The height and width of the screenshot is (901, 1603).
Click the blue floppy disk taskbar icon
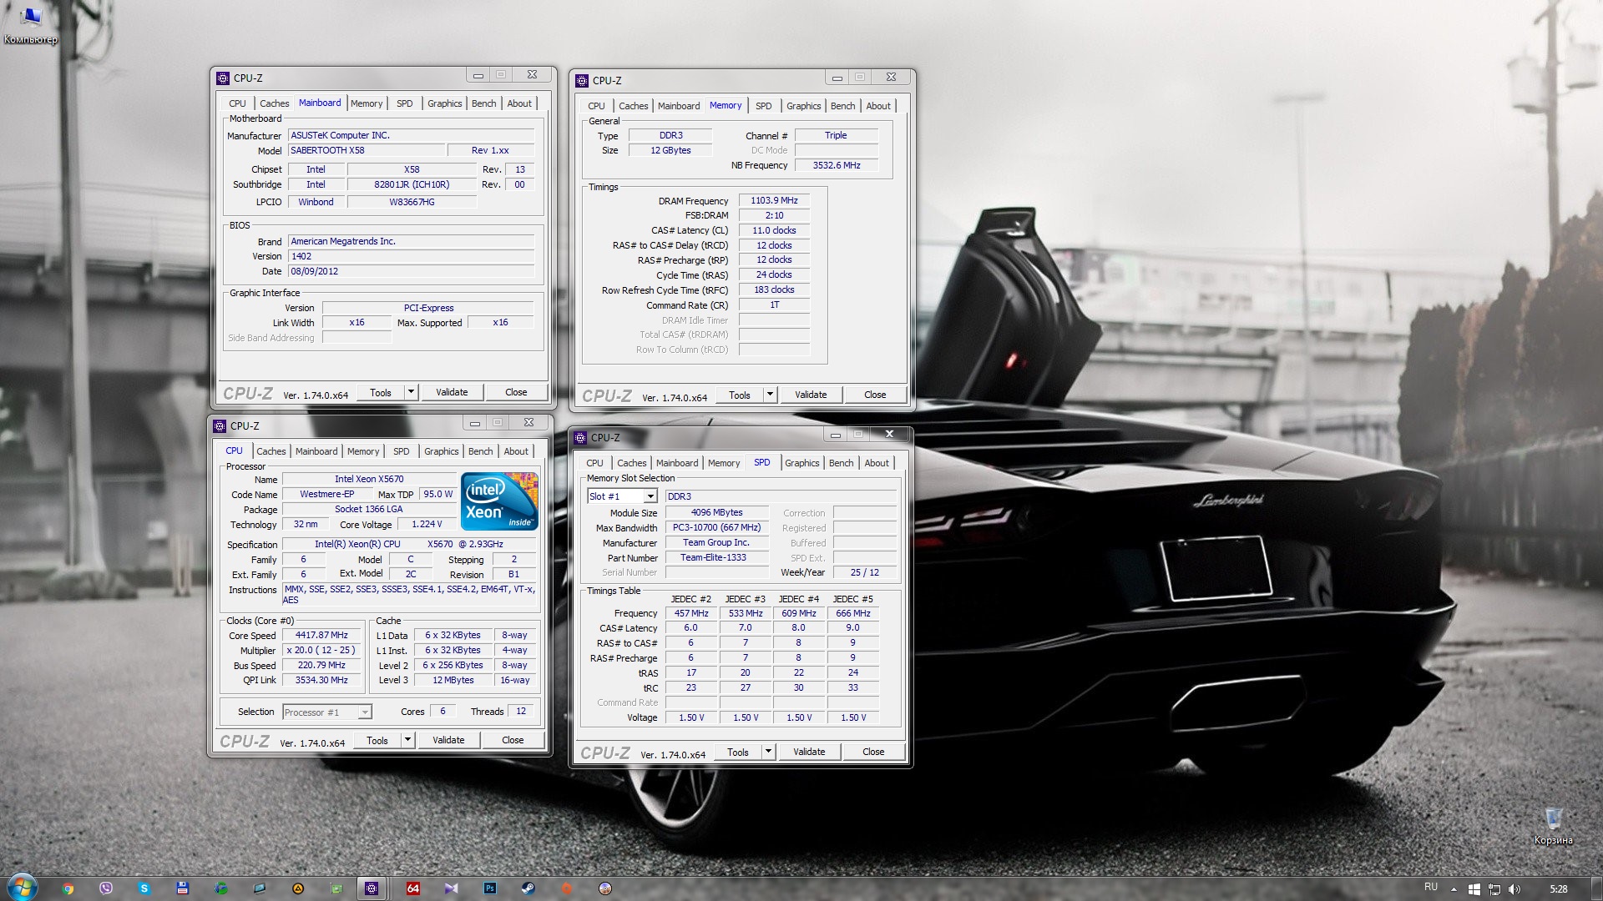pos(183,888)
